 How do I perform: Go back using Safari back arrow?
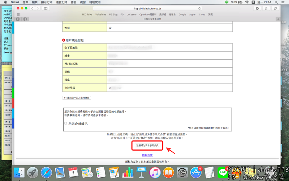pos(32,8)
